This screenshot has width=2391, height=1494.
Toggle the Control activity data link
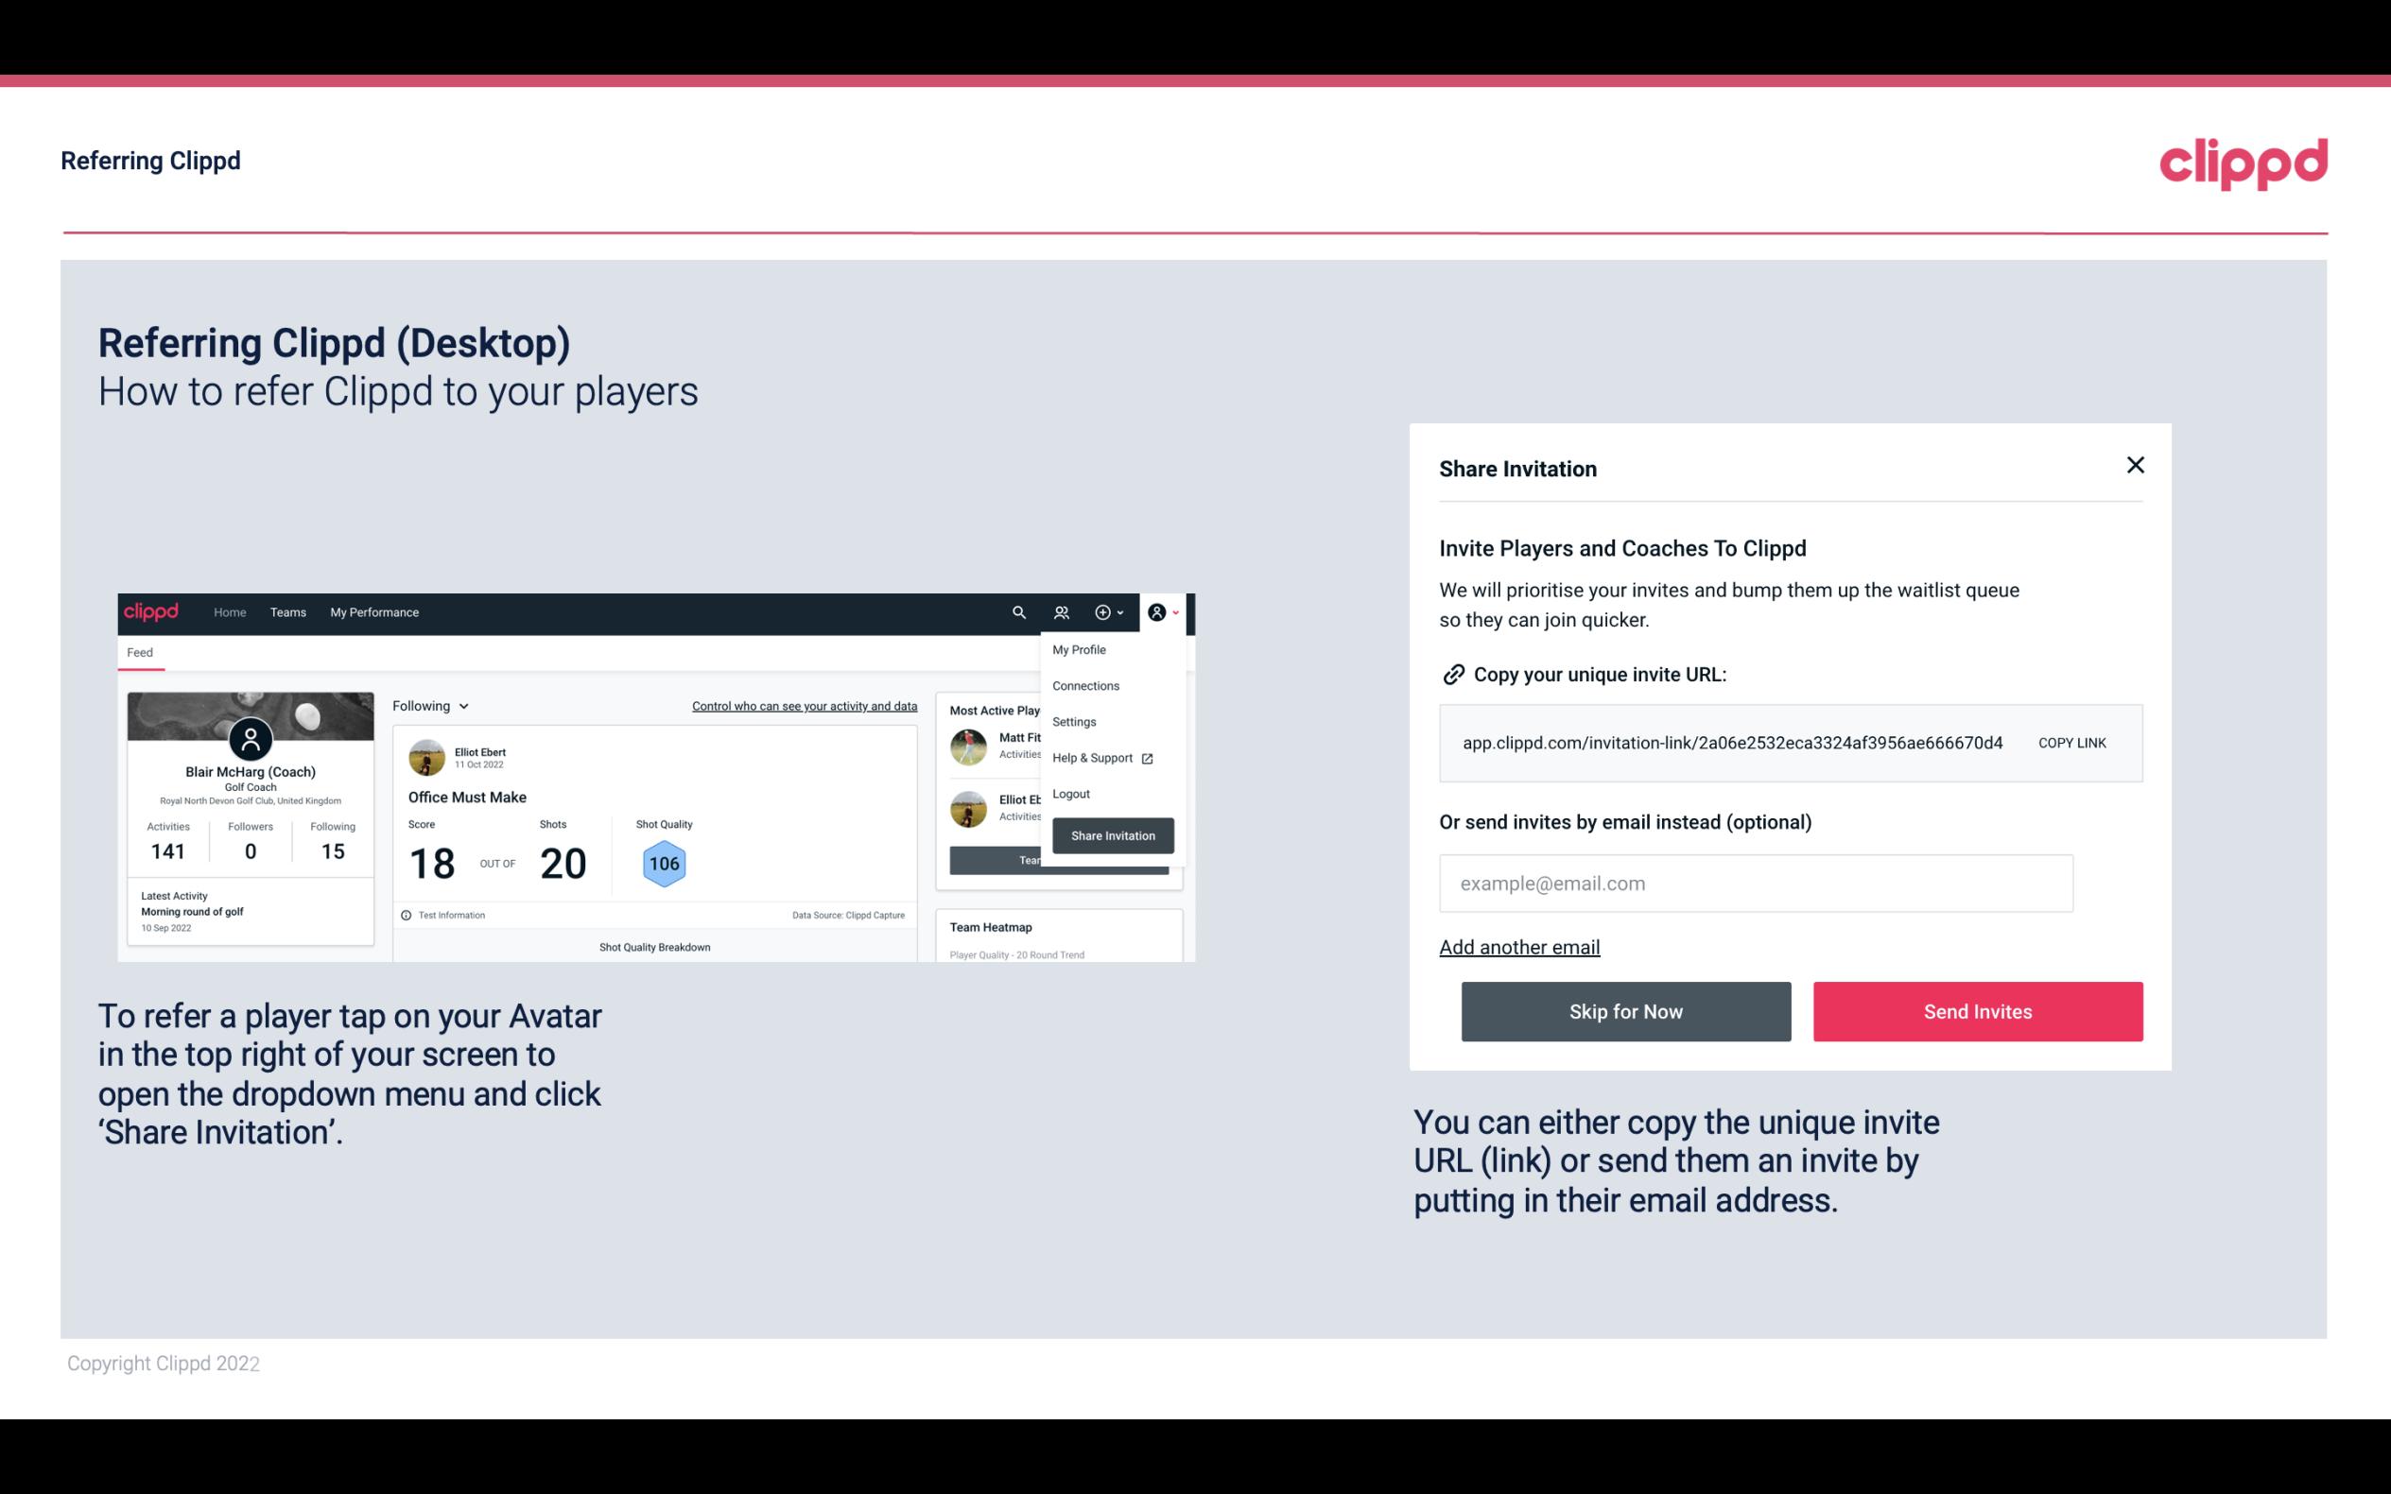[x=804, y=706]
